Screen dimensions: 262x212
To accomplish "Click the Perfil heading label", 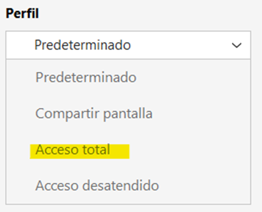I will [22, 13].
